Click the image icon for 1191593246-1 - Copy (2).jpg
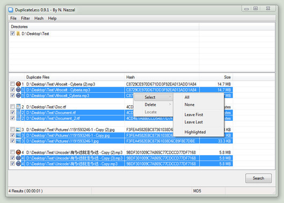 point(18,129)
